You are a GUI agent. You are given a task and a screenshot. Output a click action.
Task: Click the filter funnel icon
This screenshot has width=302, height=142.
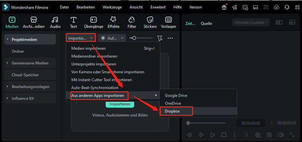pos(160,38)
